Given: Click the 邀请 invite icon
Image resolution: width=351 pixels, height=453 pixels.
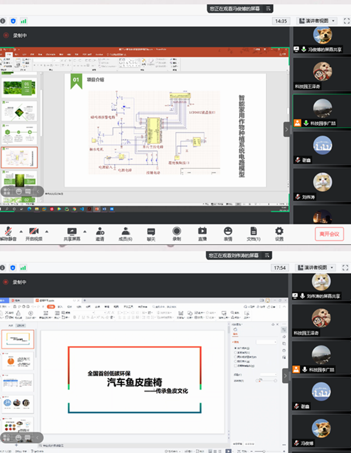Looking at the screenshot, I should click(x=100, y=231).
